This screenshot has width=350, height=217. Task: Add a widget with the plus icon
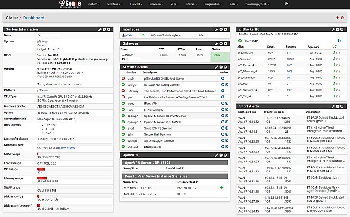tap(337, 18)
